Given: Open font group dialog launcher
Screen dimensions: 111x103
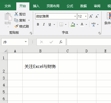Looking at the screenshot, I should [x=100, y=33].
